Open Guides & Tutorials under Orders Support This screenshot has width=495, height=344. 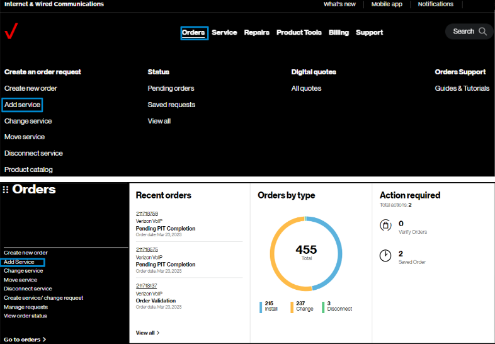(462, 88)
